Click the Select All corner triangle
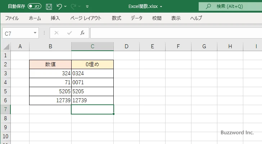The width and height of the screenshot is (262, 144). 6,46
